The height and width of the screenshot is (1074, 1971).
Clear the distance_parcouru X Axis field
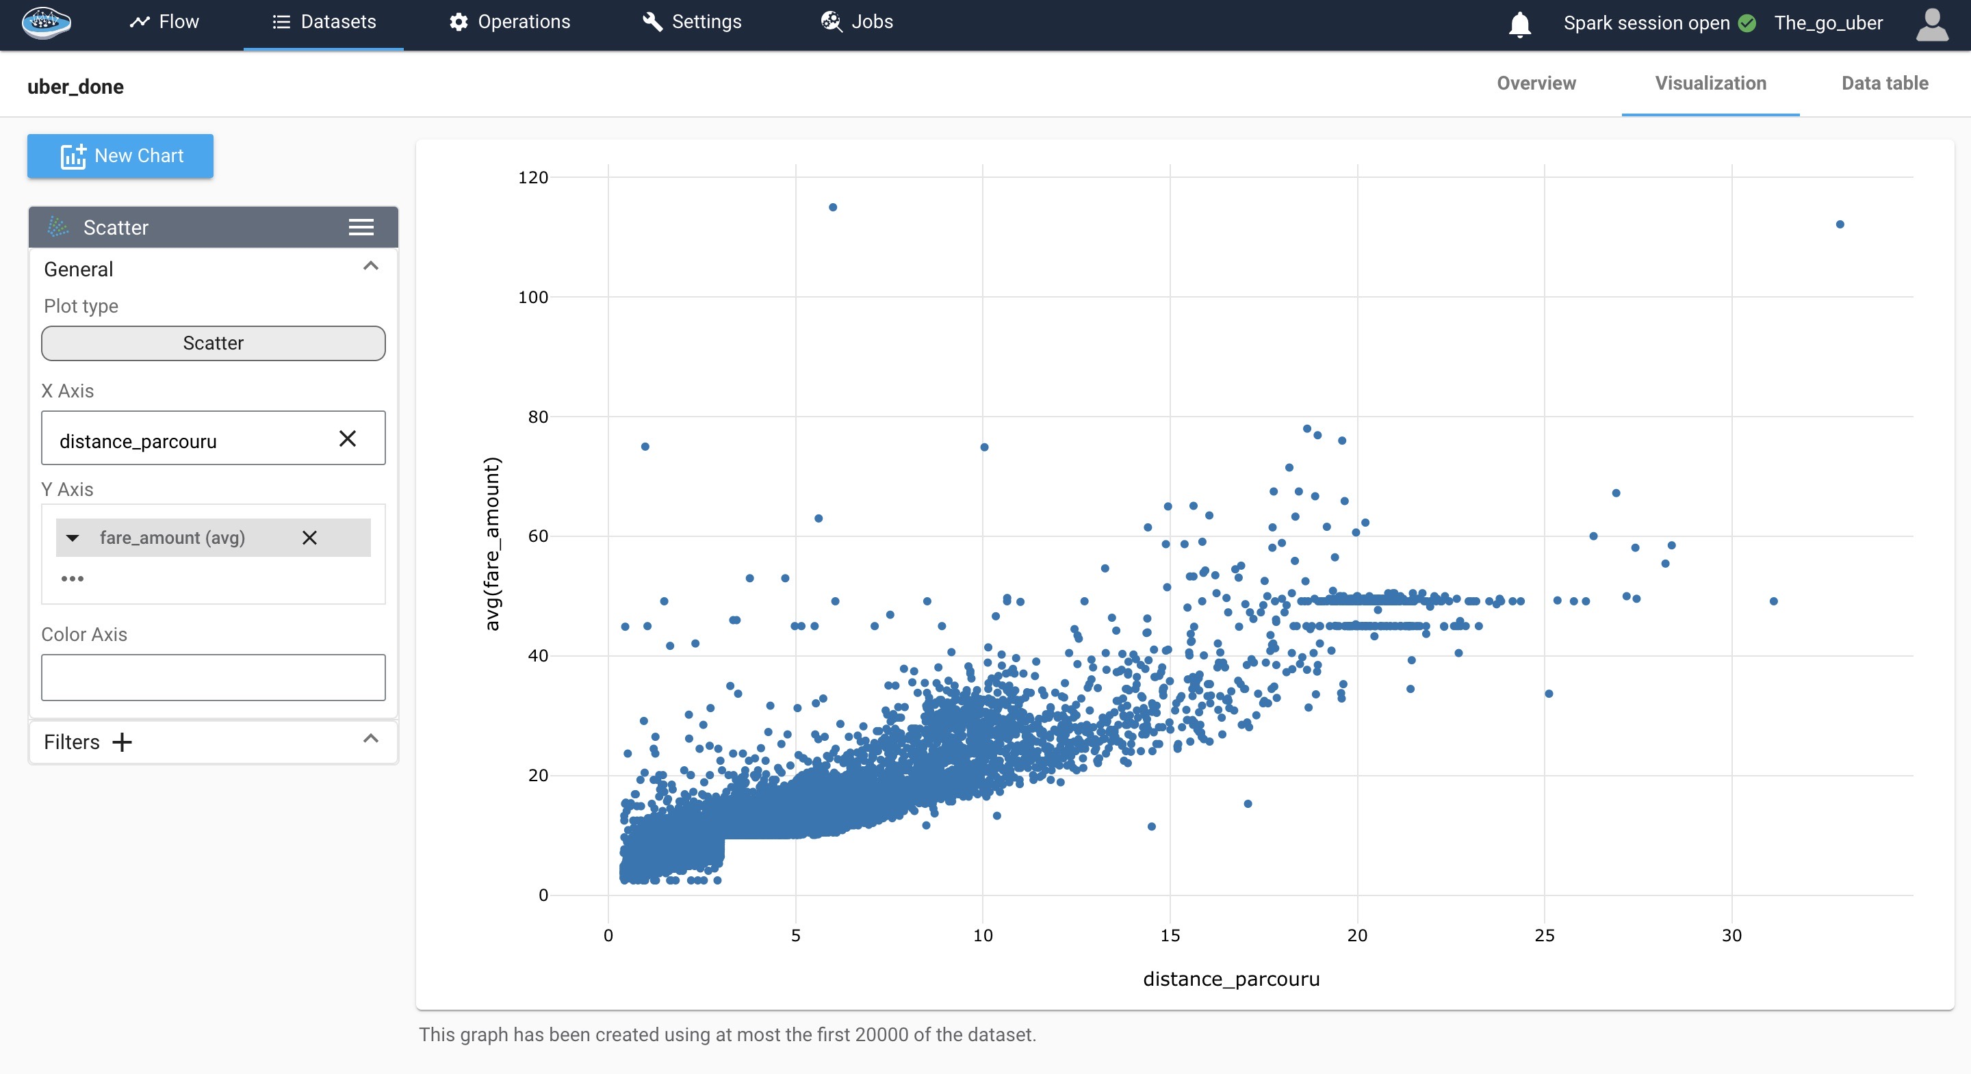pyautogui.click(x=348, y=438)
